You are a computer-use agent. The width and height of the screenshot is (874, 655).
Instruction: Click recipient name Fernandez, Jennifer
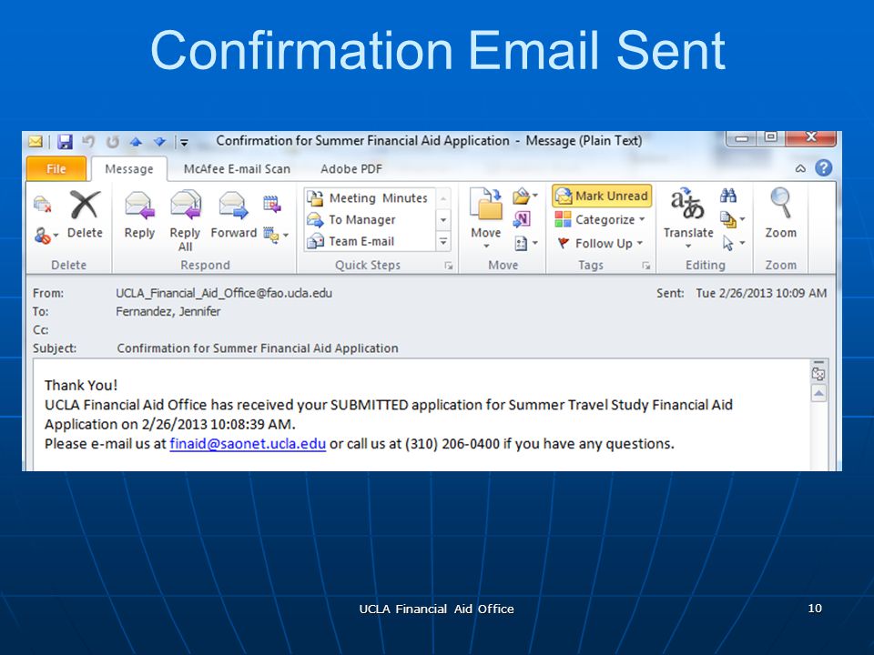pos(168,311)
